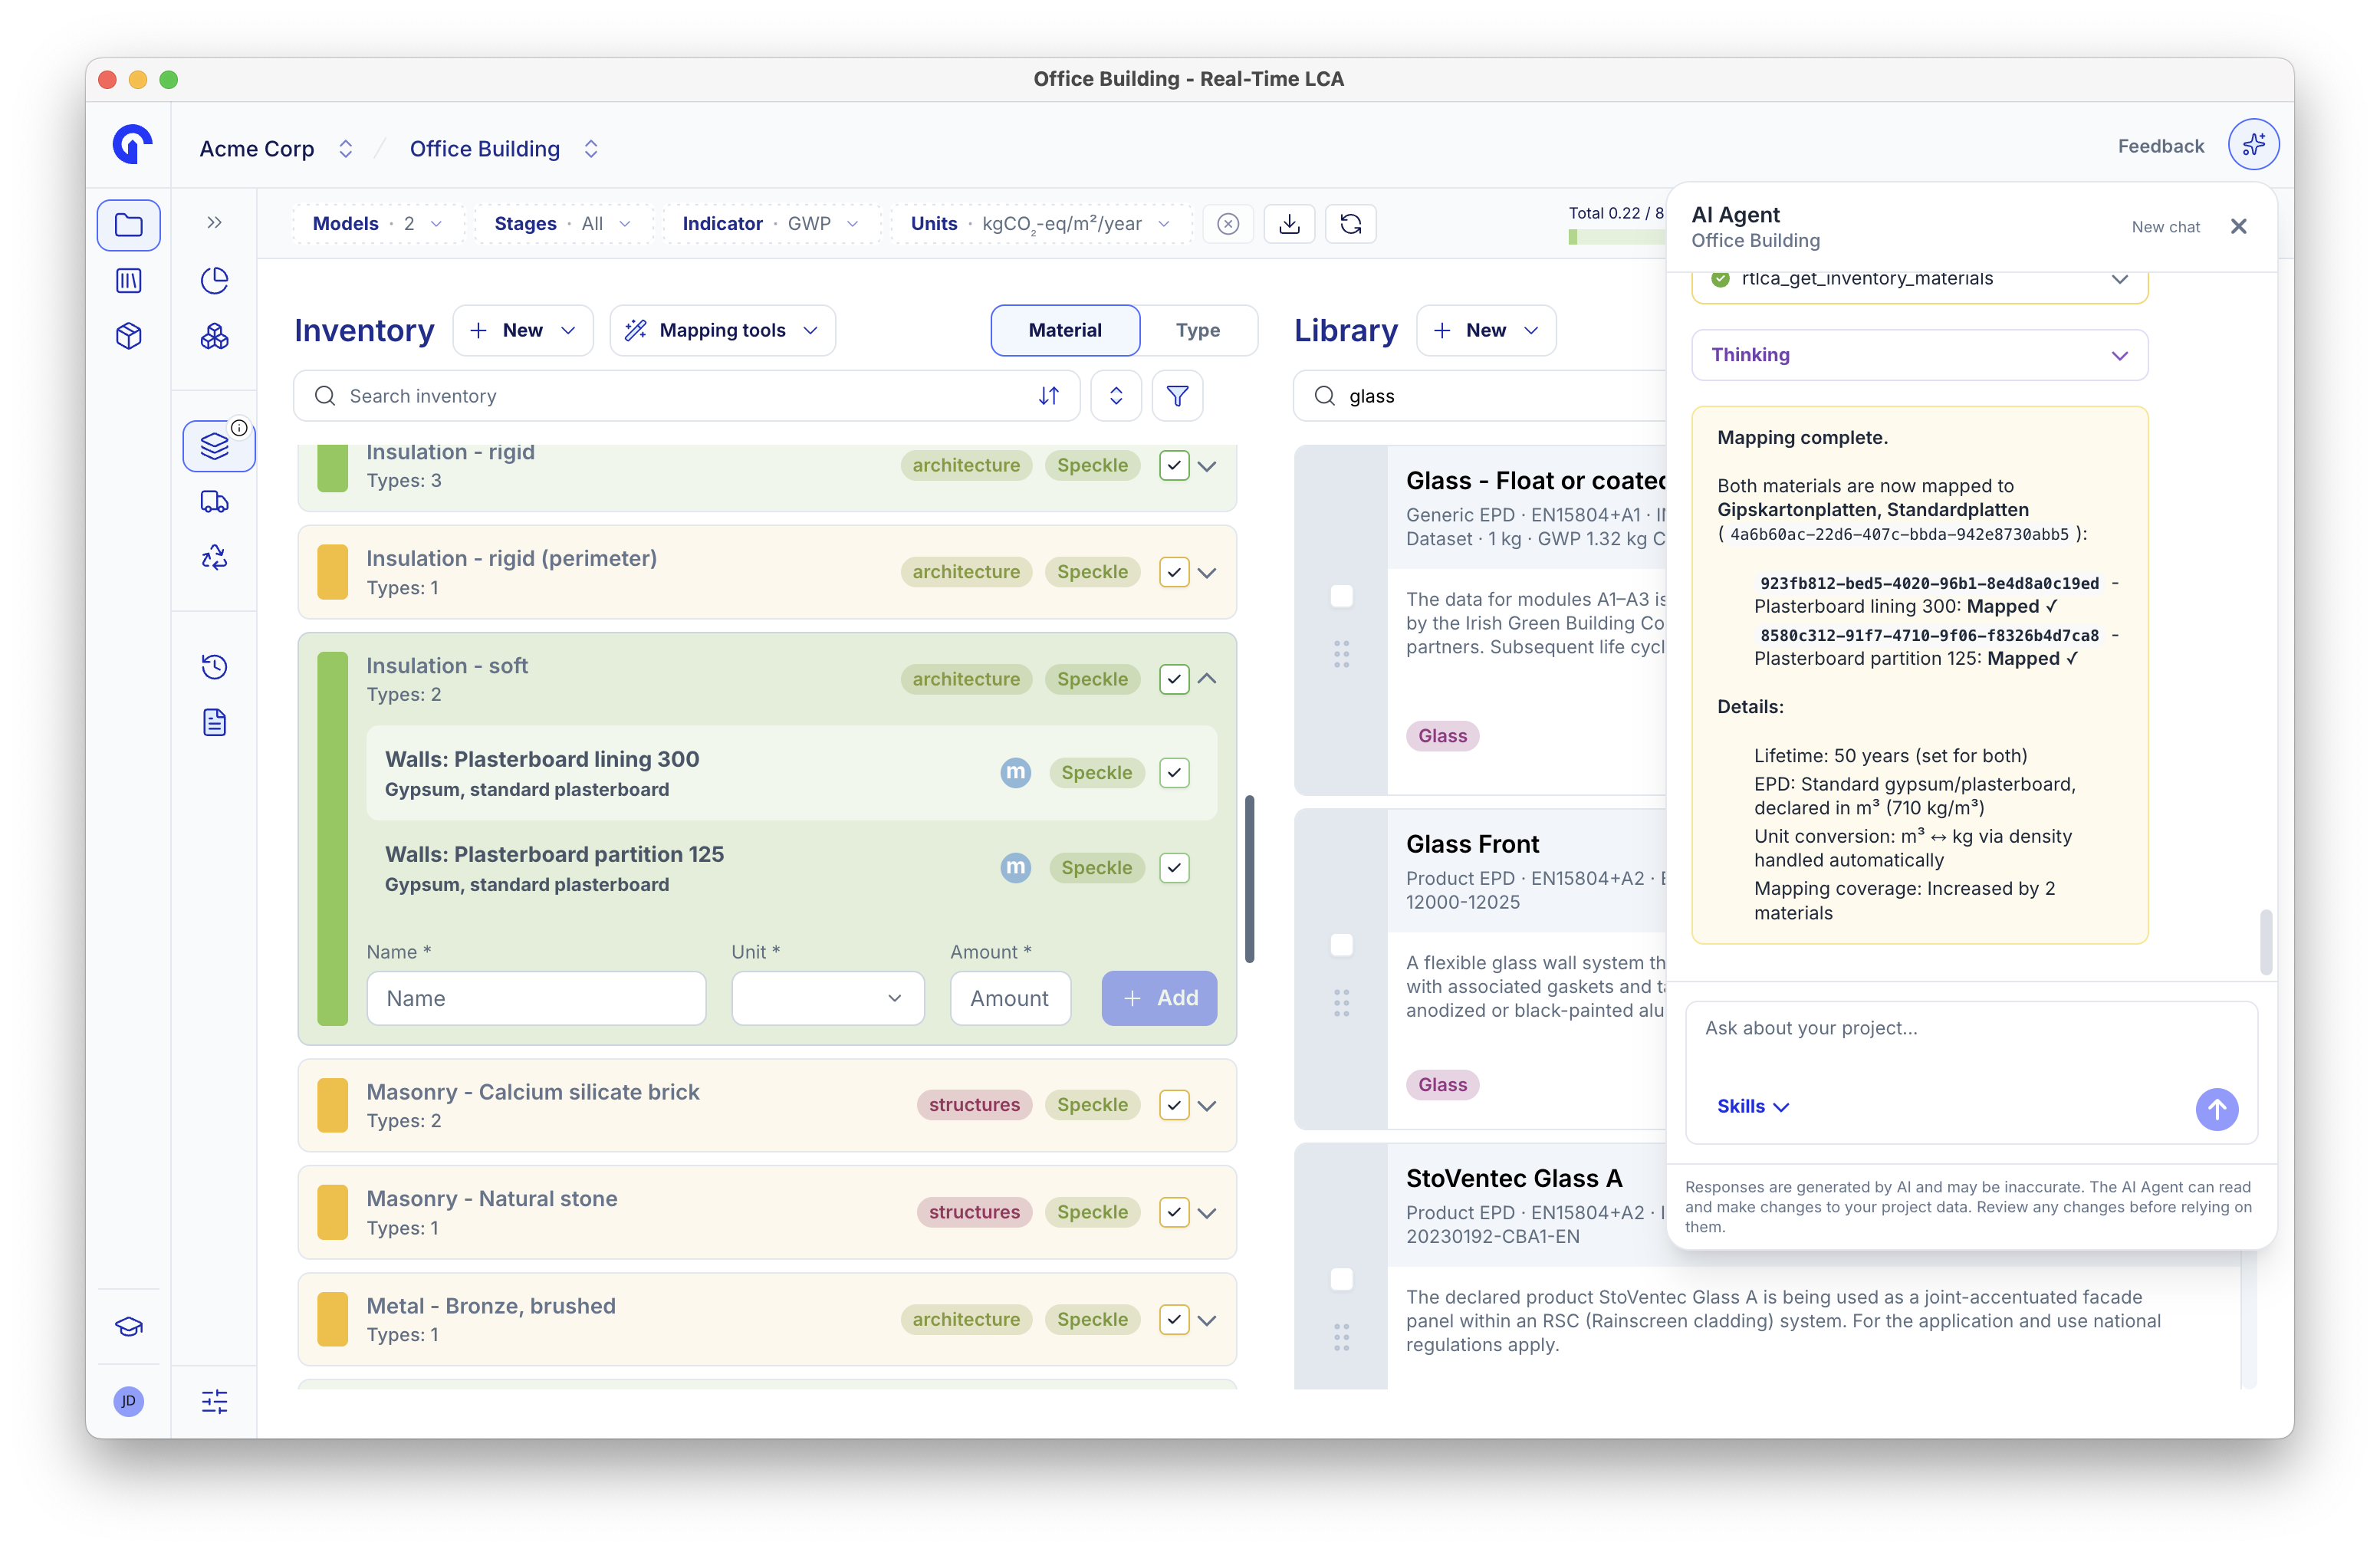Screen dimensions: 2380x1552
Task: Toggle inventory sort order arrows
Action: pyautogui.click(x=1048, y=396)
